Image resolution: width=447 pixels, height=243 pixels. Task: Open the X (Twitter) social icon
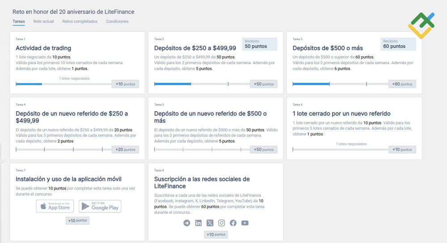point(210,223)
